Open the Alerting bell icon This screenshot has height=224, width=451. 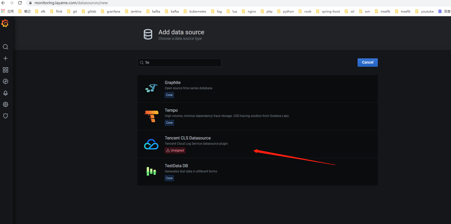[x=6, y=93]
